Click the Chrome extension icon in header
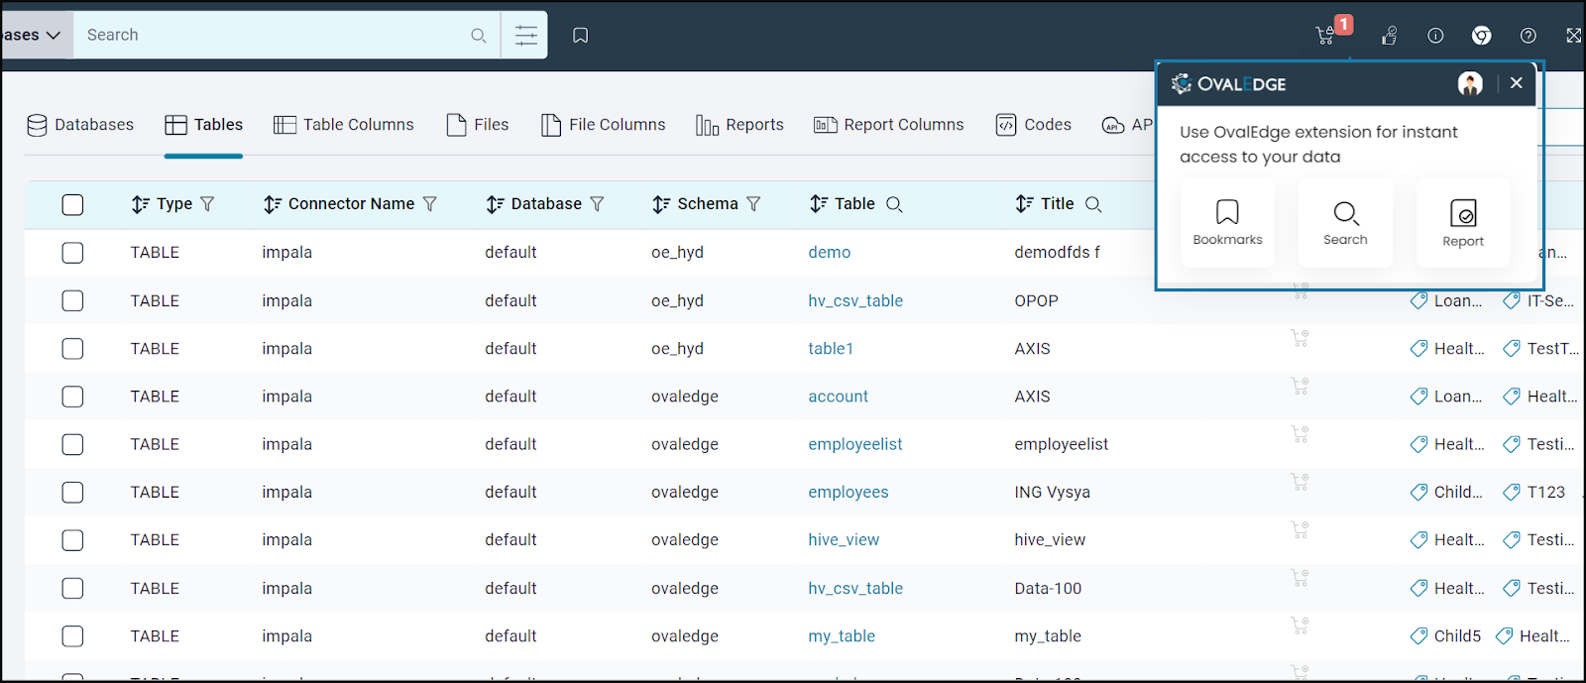 point(1482,36)
